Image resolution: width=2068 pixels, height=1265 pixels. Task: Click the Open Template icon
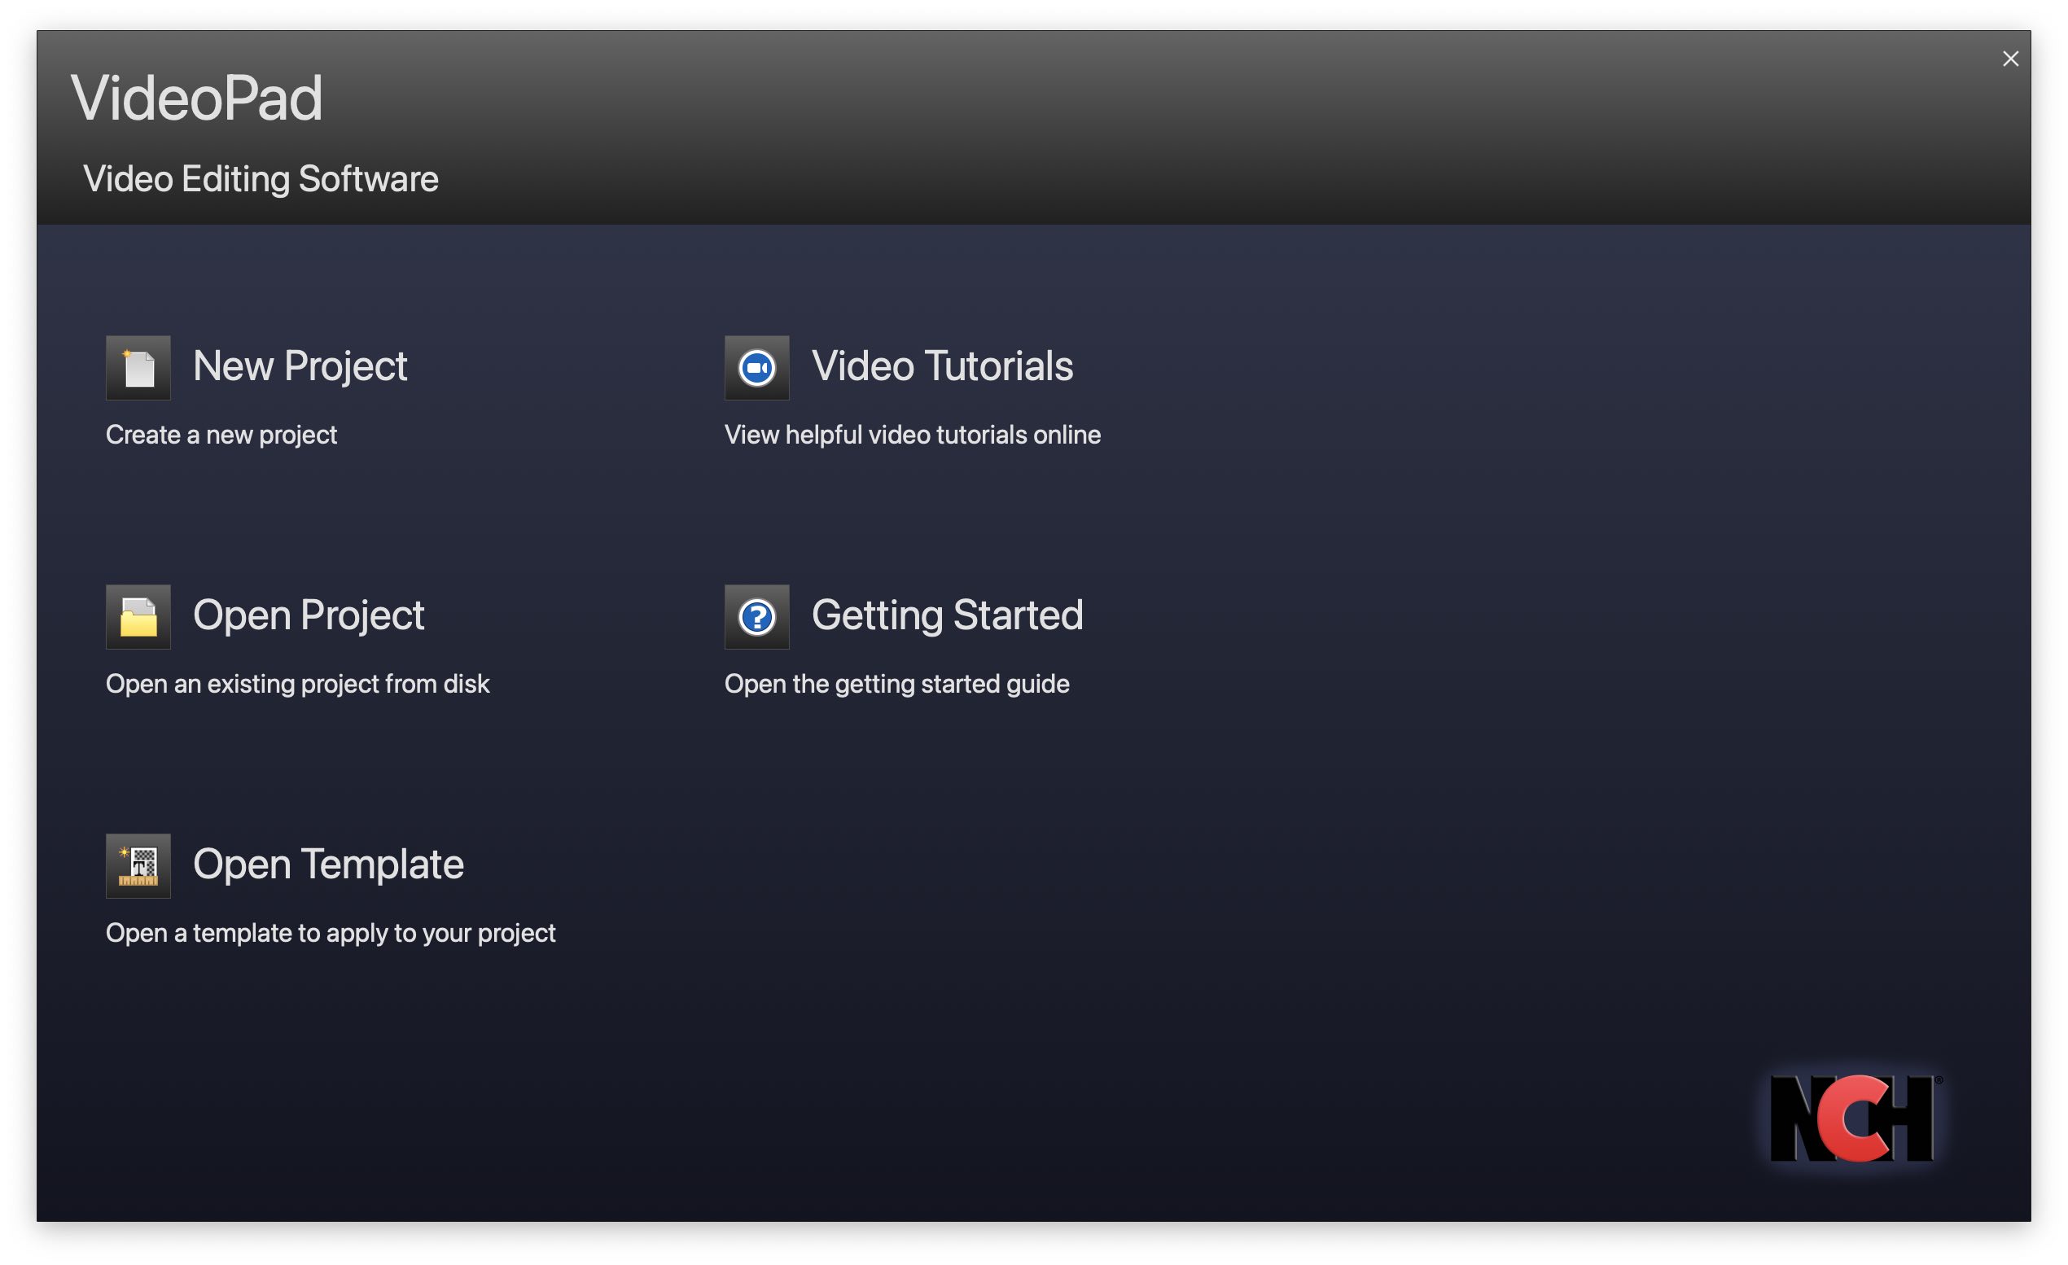(x=138, y=865)
